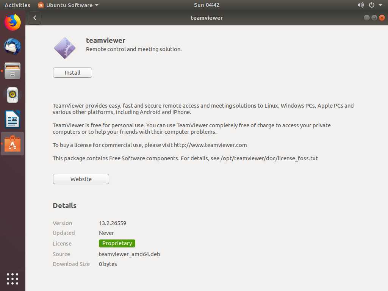Viewport: 388px width, 291px height.
Task: Open the Ubuntu Software app menu
Action: [x=68, y=5]
